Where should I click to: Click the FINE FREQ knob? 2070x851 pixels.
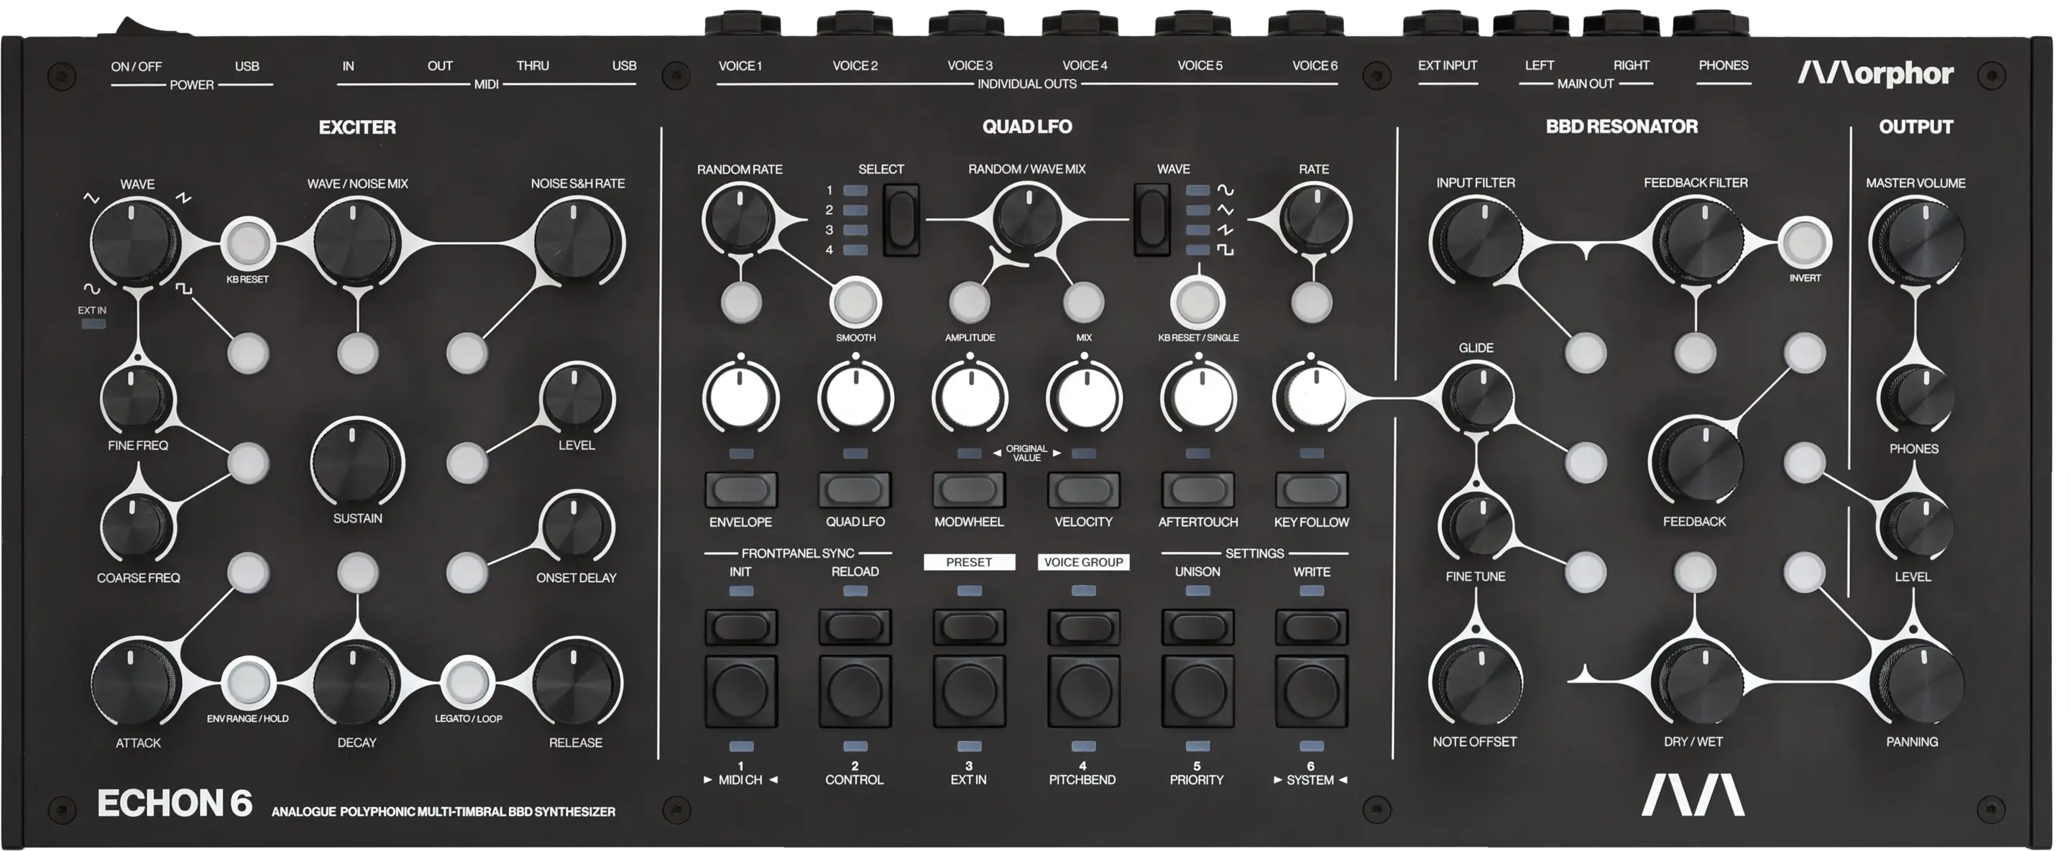[x=137, y=397]
